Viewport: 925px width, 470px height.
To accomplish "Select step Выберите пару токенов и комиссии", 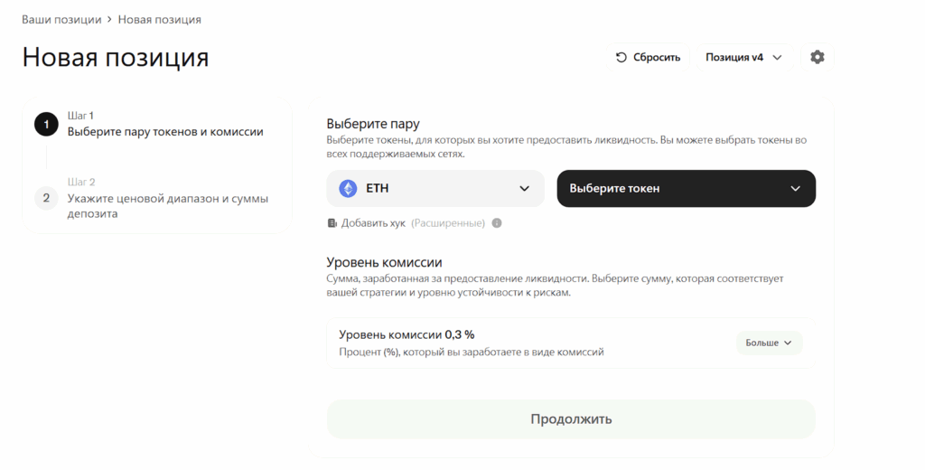I will pos(165,132).
